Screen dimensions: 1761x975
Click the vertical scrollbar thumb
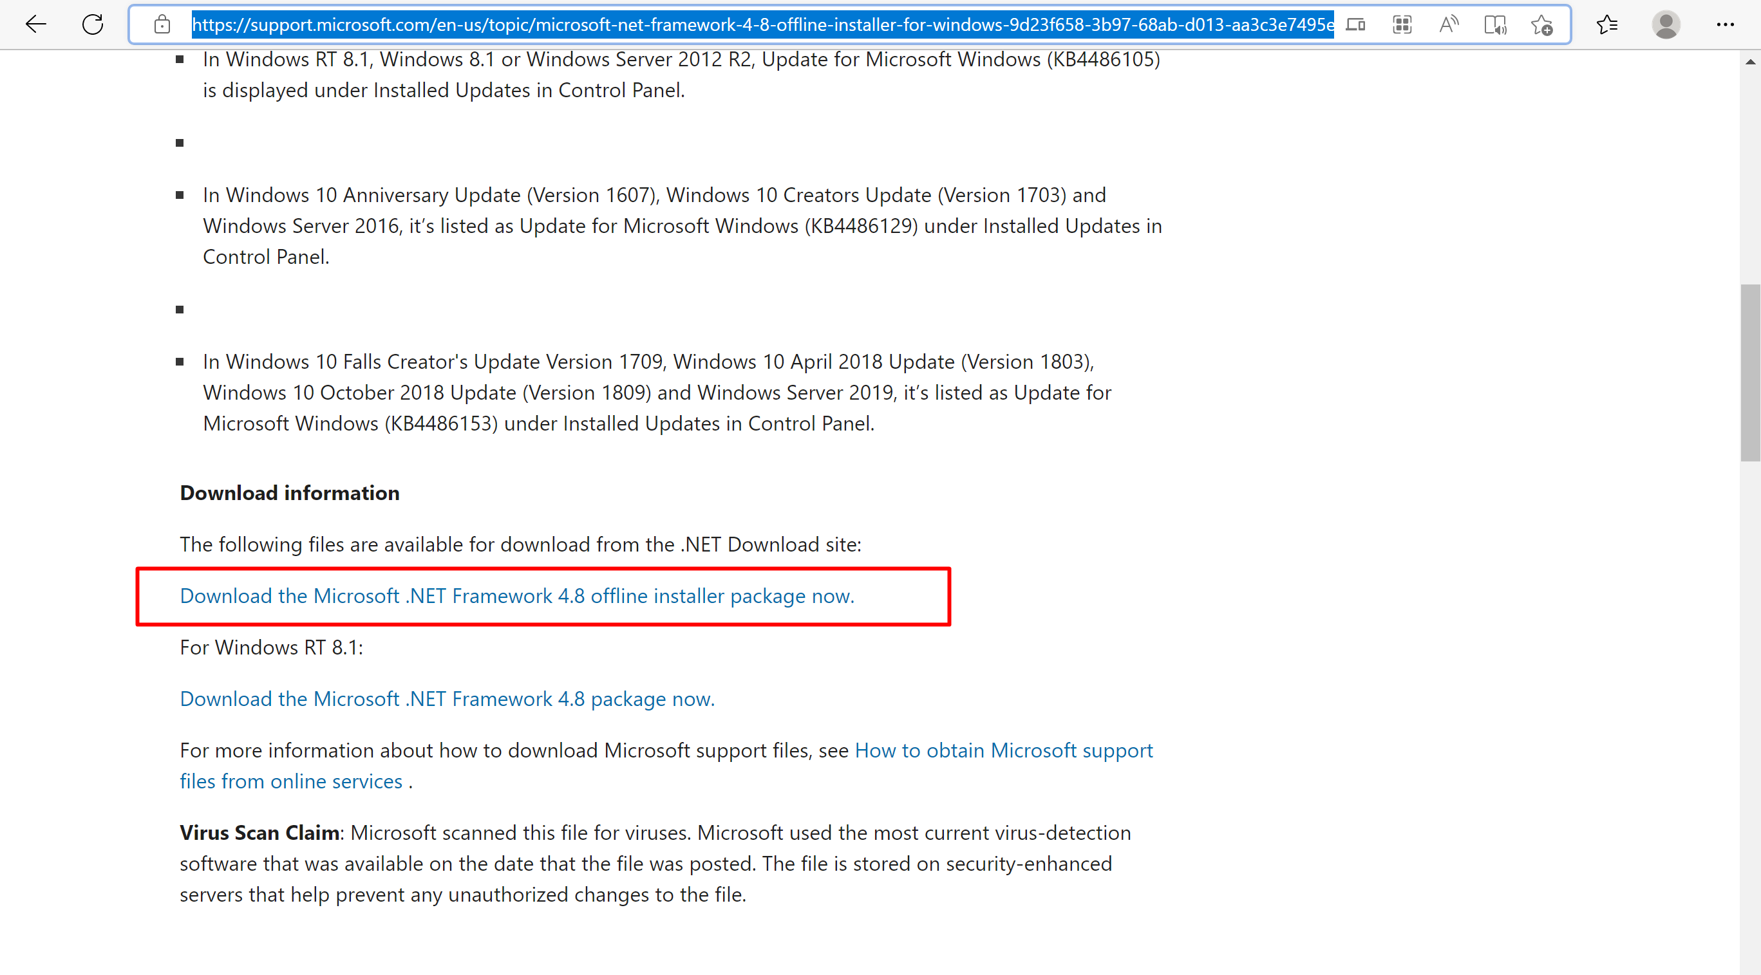[x=1750, y=373]
